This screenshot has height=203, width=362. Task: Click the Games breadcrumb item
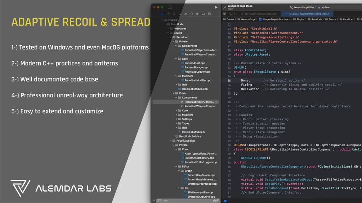[x=229, y=19]
